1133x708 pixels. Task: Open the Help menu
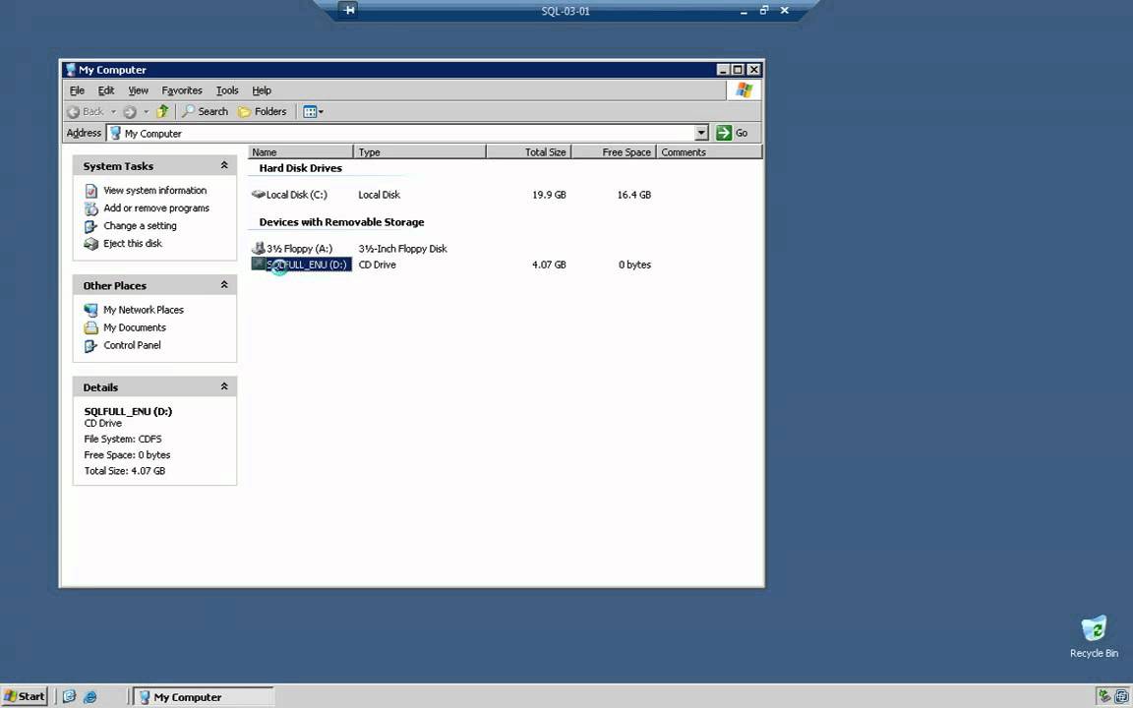point(262,90)
